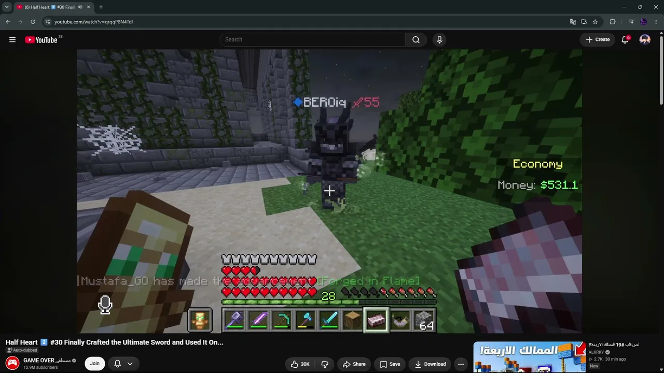This screenshot has width=664, height=373.
Task: Focus the YouTube Search box
Action: (x=313, y=40)
